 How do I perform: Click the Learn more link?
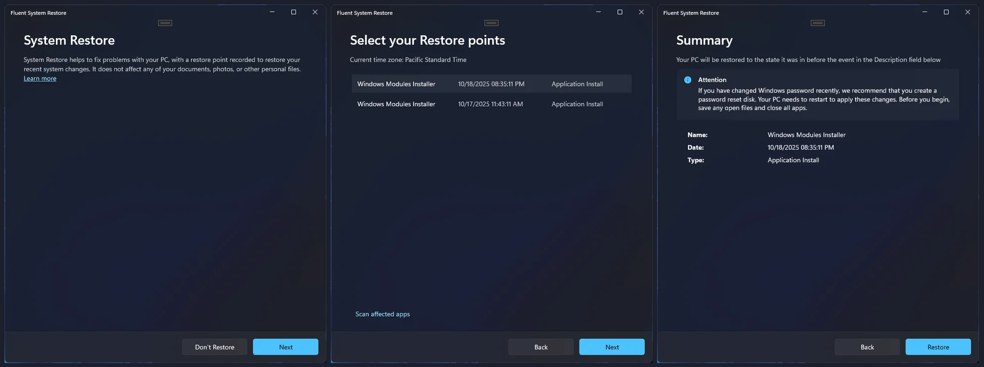[x=40, y=78]
